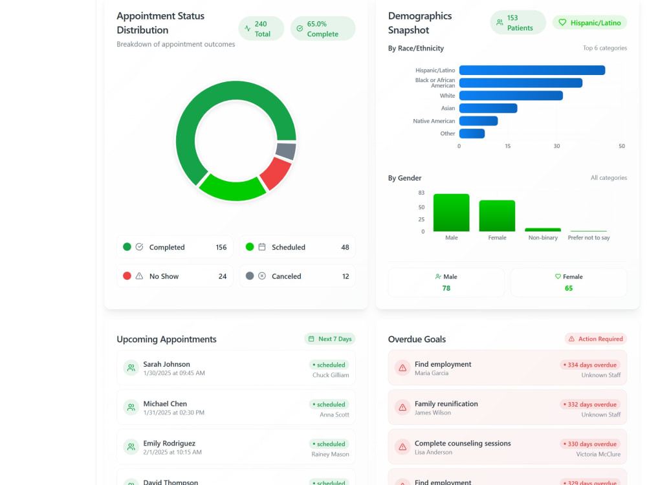Viewport: 647px width, 485px height.
Task: Click the heart icon beside Female count
Action: tap(558, 276)
